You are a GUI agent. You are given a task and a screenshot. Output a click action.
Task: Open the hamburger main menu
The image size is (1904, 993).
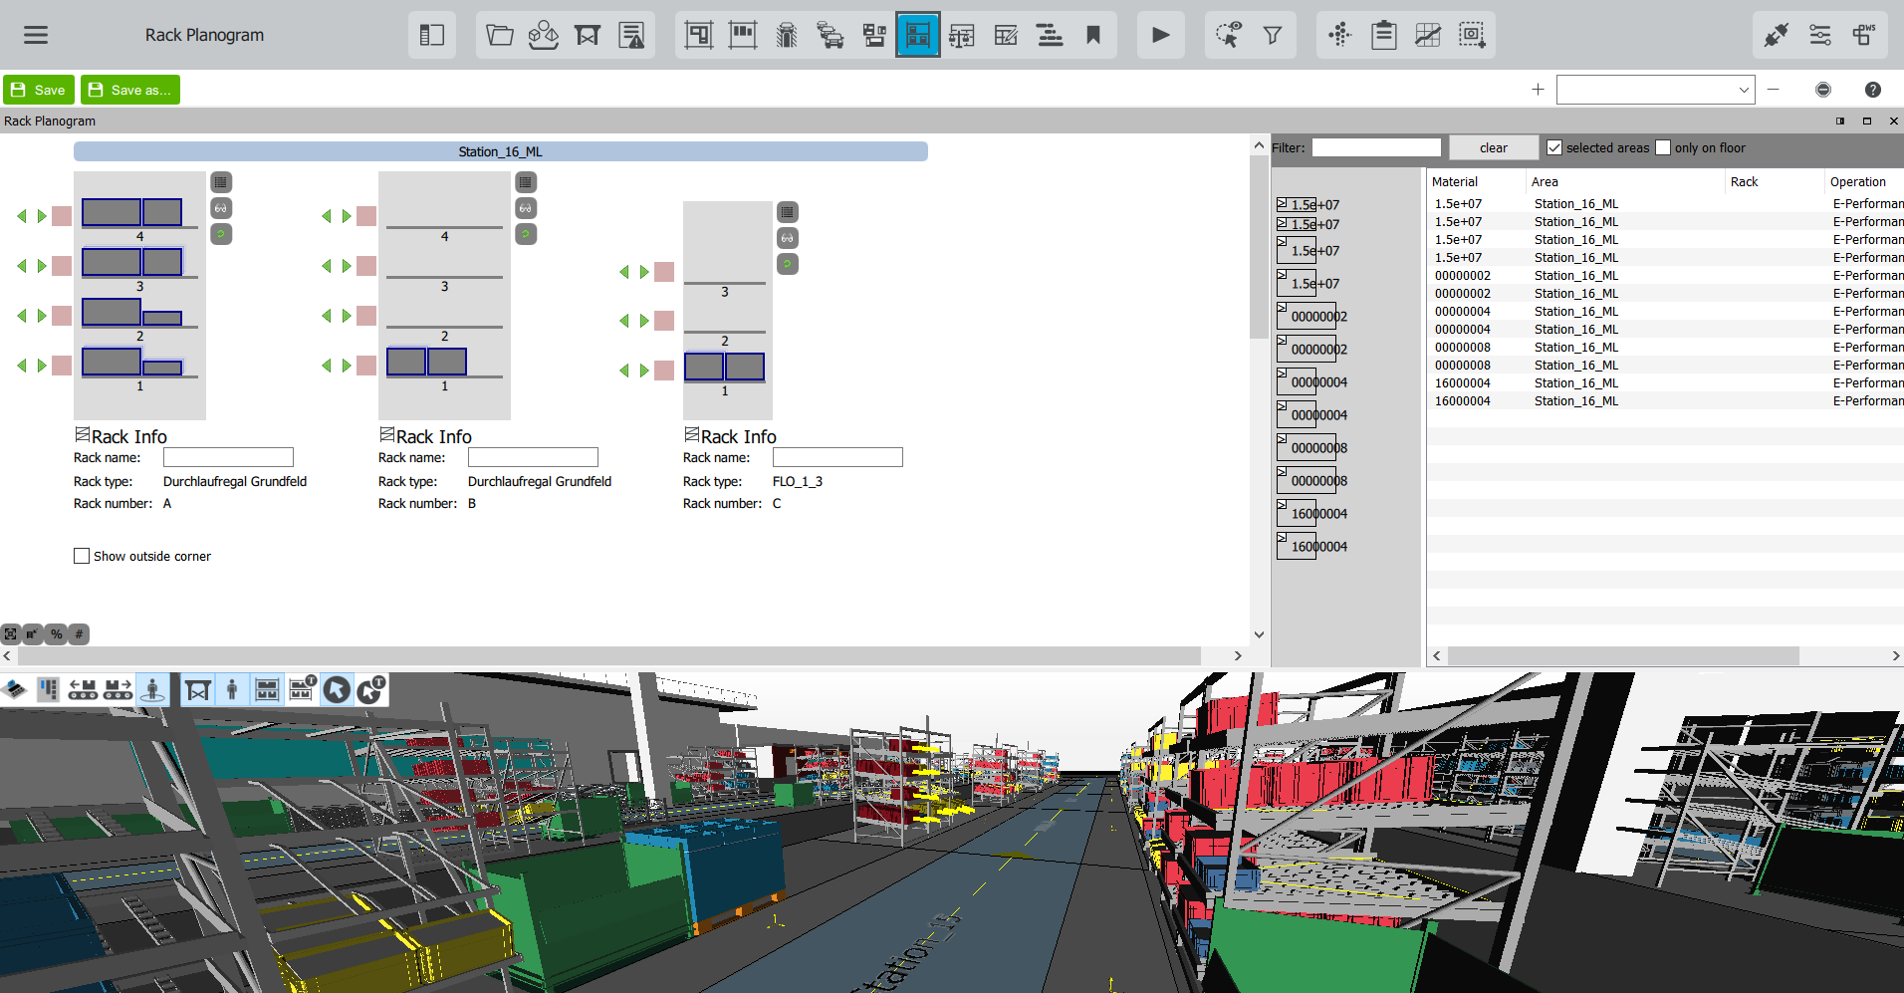click(36, 35)
